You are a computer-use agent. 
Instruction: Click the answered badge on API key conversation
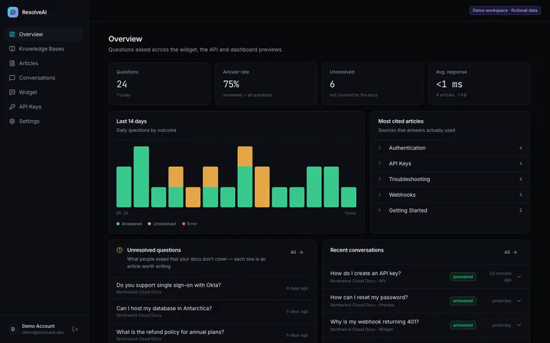click(463, 277)
